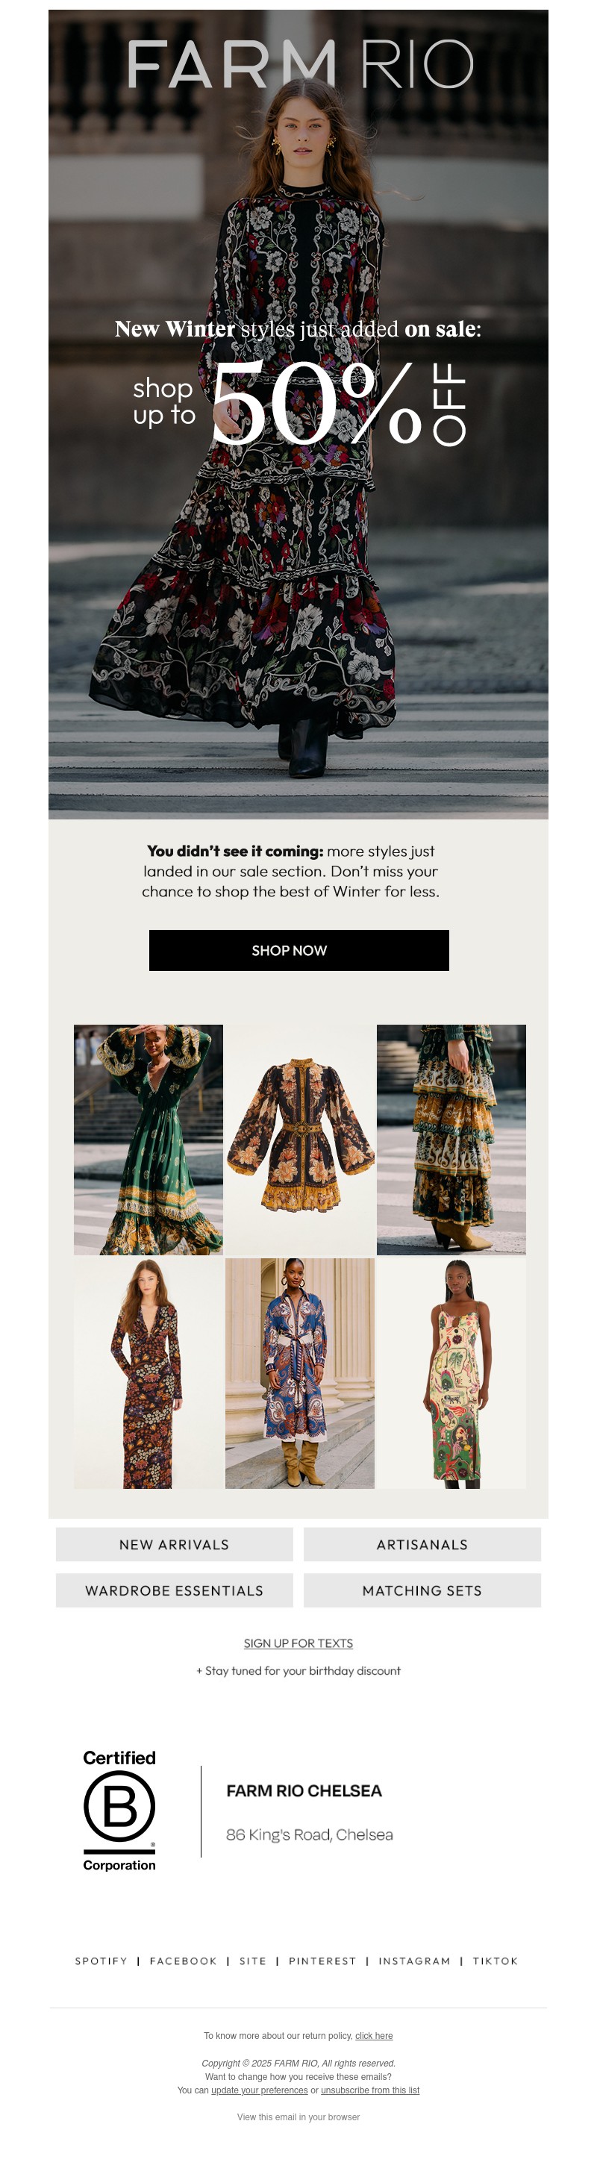Screen dimensions: 597x2174
Task: Open the TIKTOK footer link
Action: [496, 1961]
